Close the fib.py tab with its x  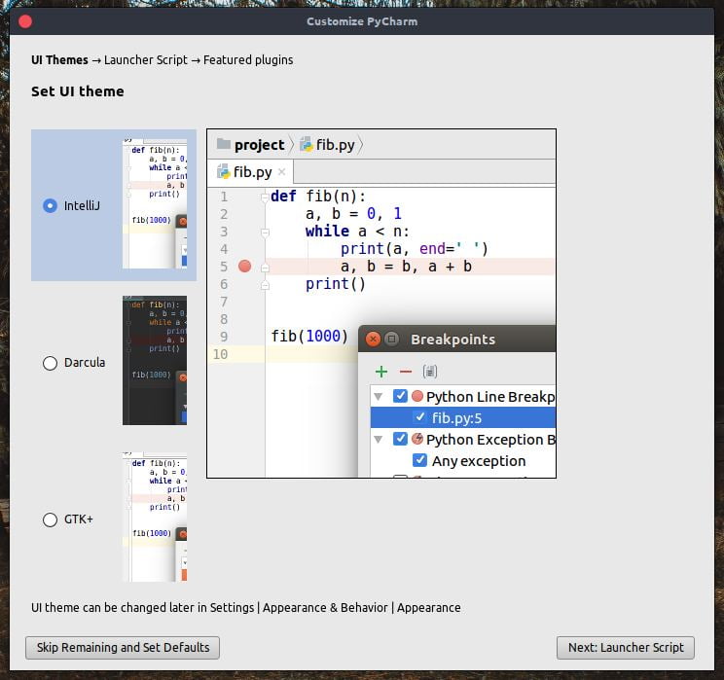(x=281, y=172)
